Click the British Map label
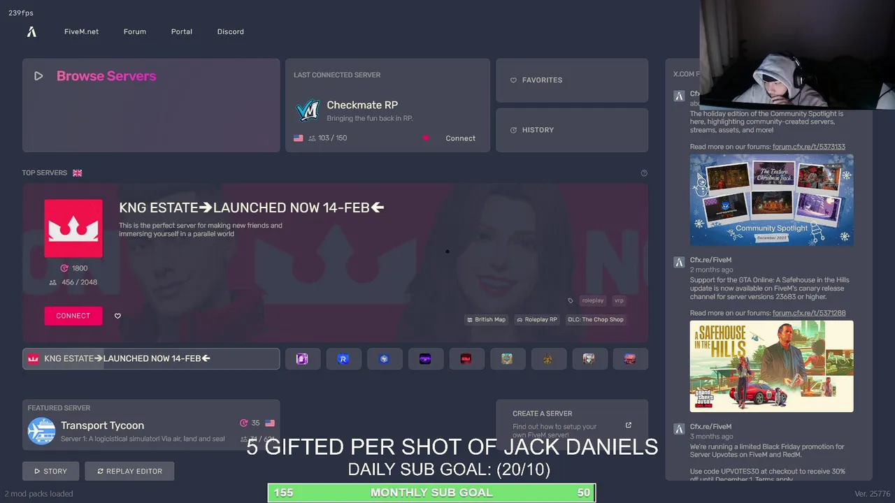The width and height of the screenshot is (895, 503). point(487,319)
